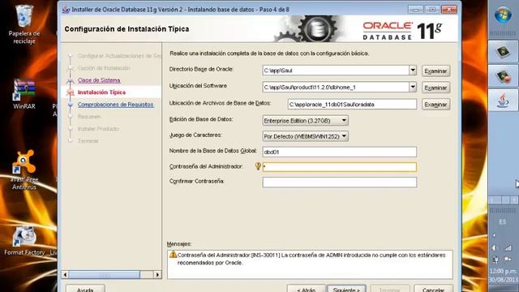Screen dimensions: 519x292
Task: Click Examinar for Ubicación del Software
Action: 435,88
